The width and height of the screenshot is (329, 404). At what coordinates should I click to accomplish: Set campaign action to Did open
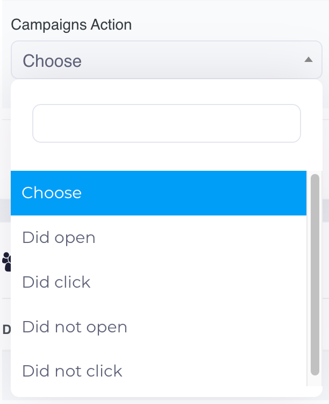[x=59, y=238]
